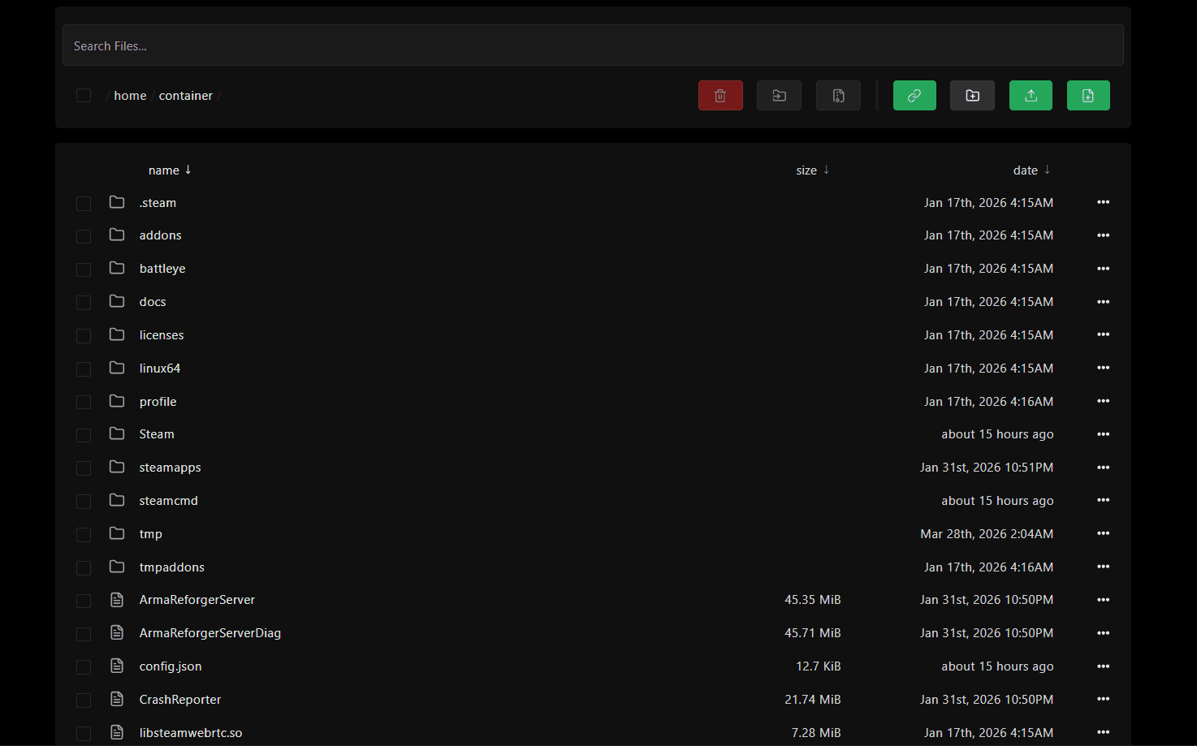Create a new file with the file-plus icon

(x=1088, y=95)
